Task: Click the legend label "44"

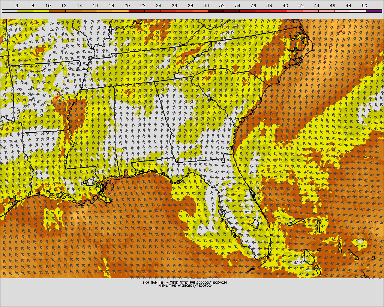Action: click(x=316, y=5)
